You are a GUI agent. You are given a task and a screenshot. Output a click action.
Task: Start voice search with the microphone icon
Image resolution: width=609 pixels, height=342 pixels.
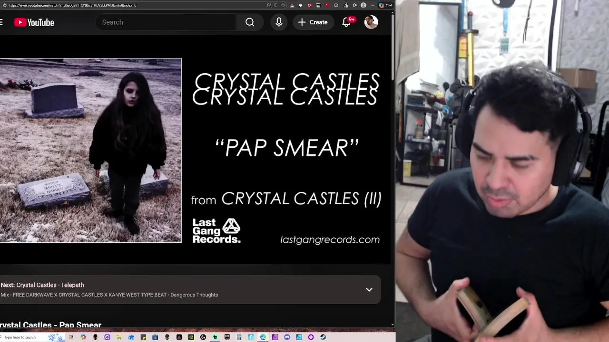pos(279,22)
